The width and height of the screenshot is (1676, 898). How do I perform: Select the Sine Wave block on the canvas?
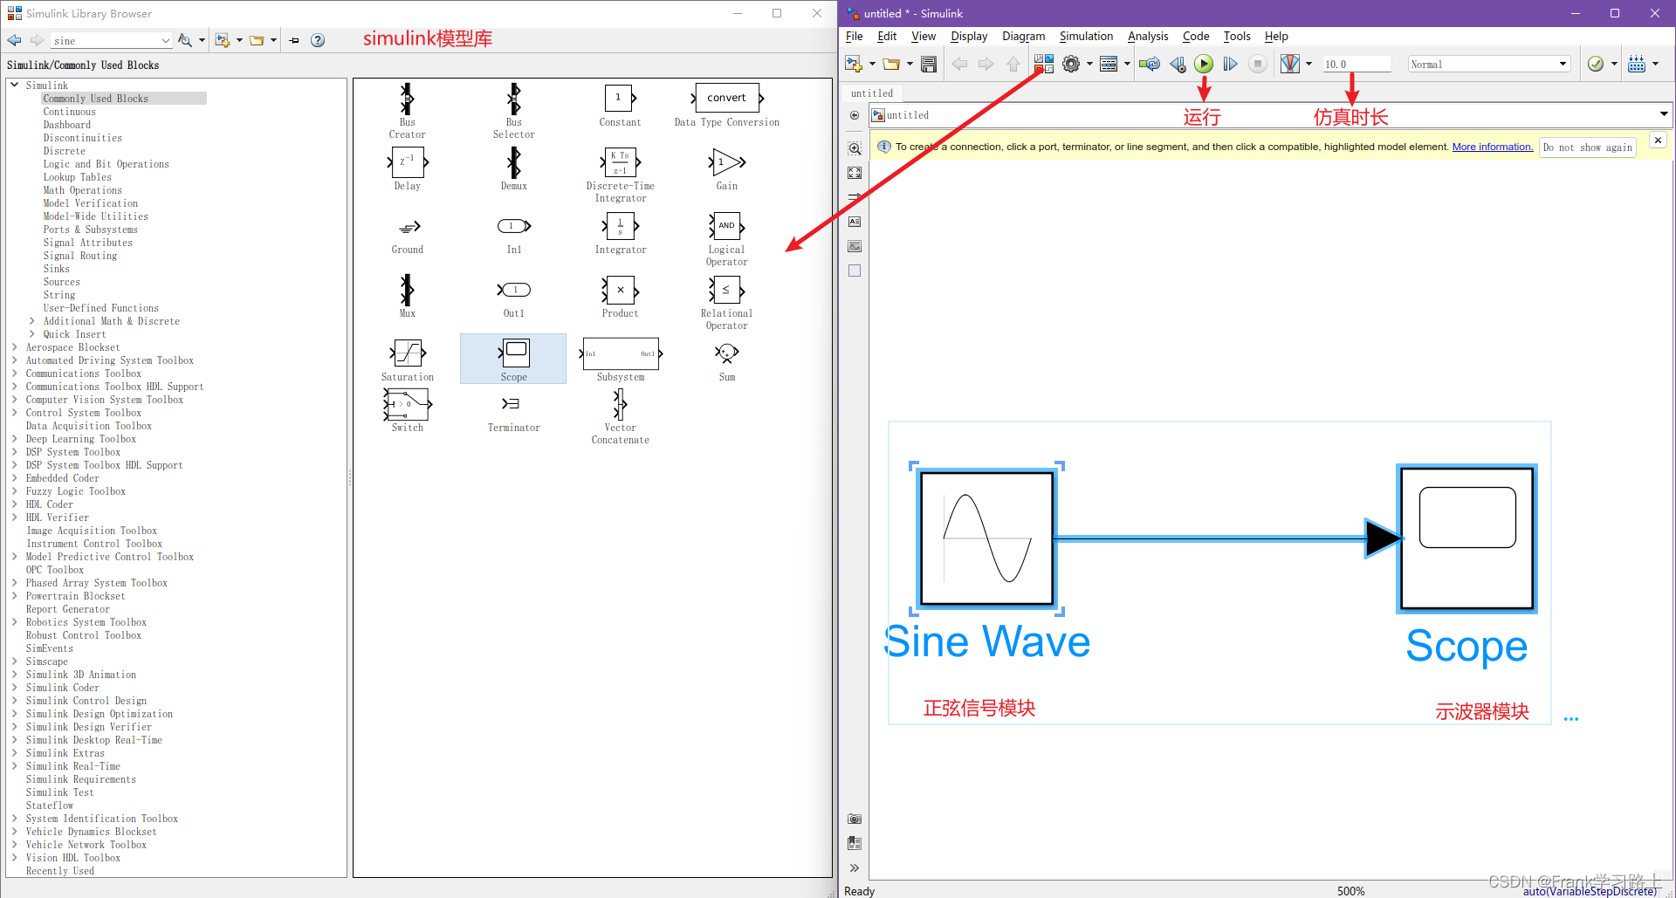pyautogui.click(x=987, y=538)
